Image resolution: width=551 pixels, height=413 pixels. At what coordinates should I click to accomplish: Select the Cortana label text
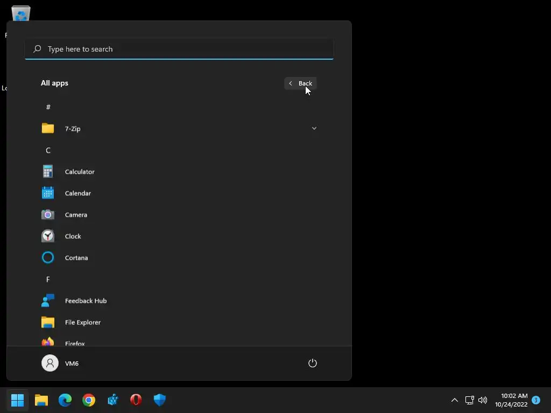(x=76, y=258)
